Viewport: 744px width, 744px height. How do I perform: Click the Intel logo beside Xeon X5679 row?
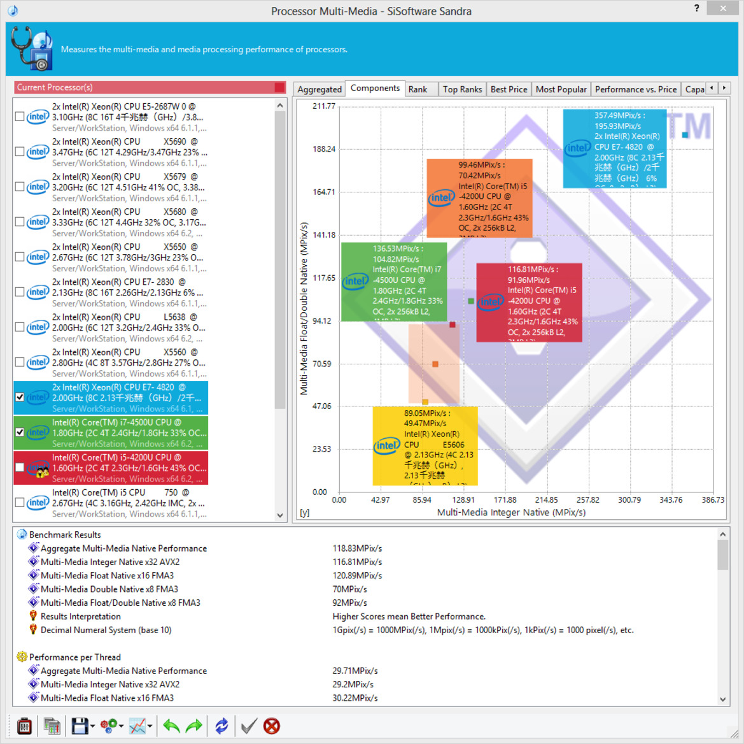pyautogui.click(x=38, y=187)
